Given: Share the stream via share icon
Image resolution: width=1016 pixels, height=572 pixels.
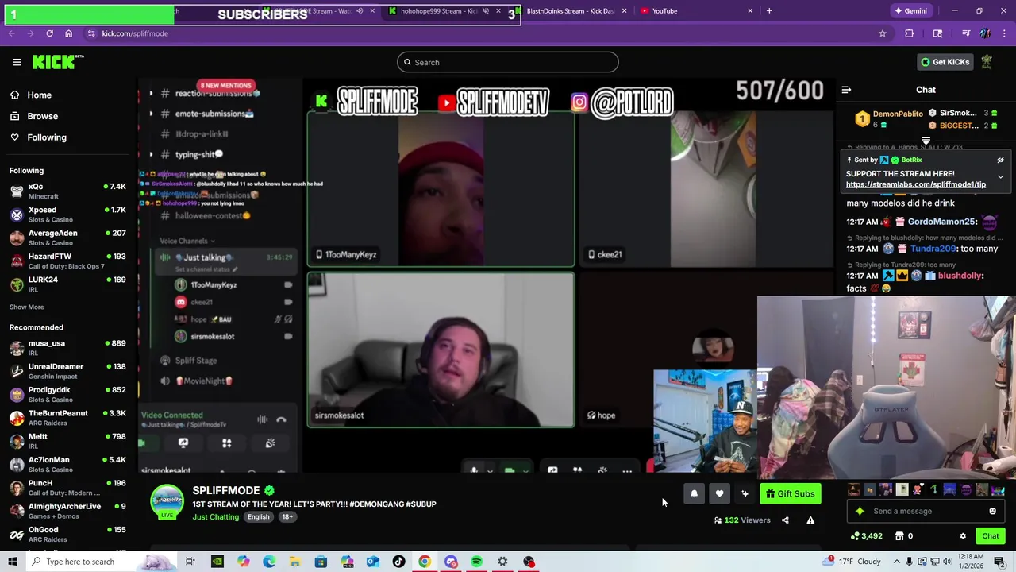Looking at the screenshot, I should pos(785,520).
